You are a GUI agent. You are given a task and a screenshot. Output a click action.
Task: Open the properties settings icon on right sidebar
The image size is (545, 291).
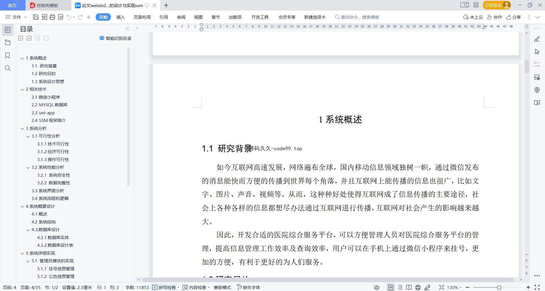click(537, 64)
